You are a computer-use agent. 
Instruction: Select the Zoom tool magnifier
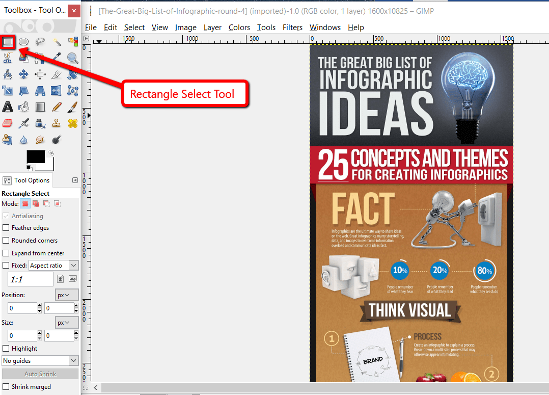73,58
